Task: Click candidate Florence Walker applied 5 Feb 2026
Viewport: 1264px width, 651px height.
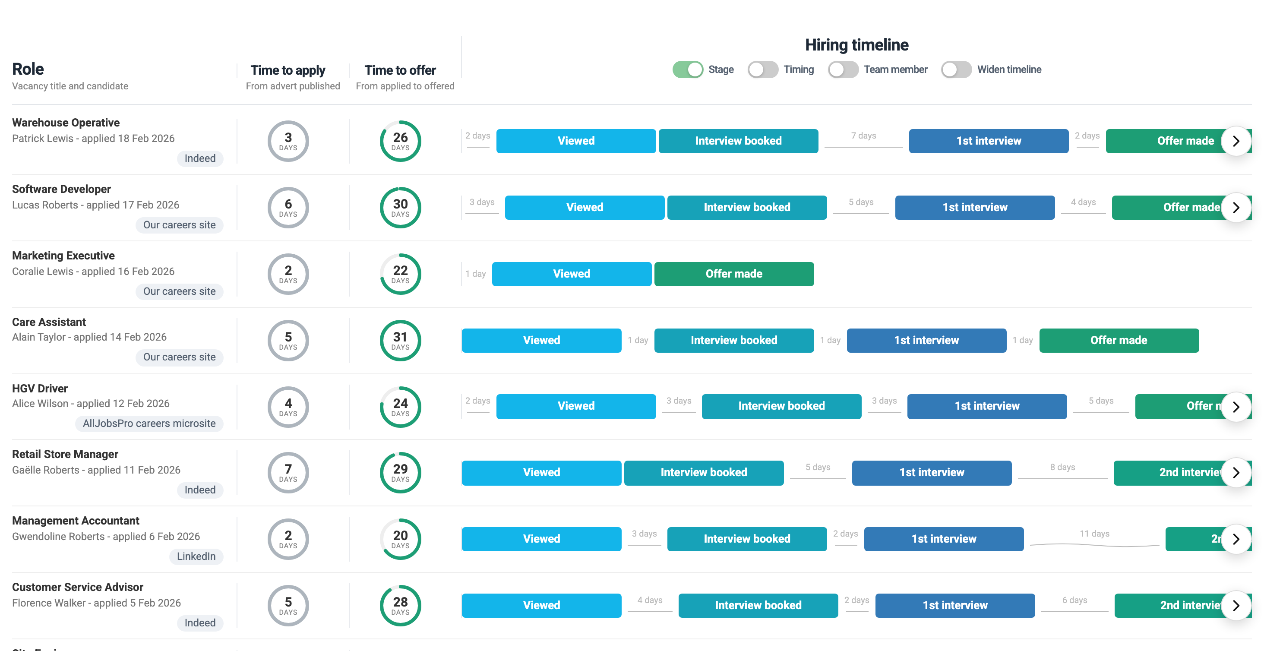Action: coord(96,603)
